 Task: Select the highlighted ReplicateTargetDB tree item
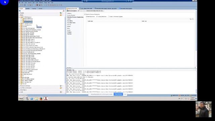tap(28, 22)
